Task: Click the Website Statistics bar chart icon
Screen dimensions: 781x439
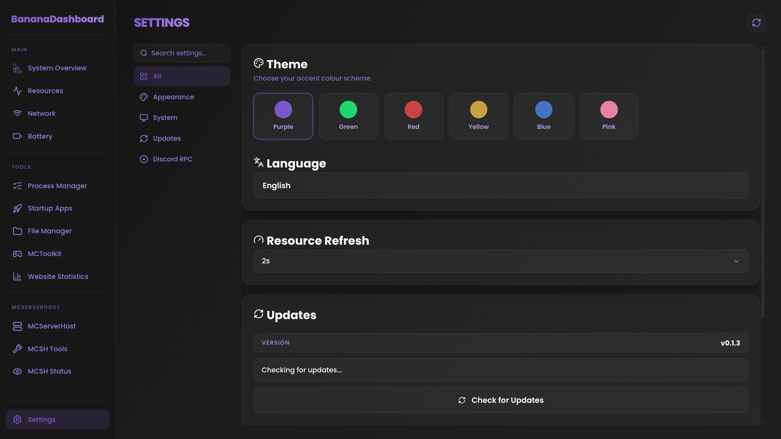Action: pos(17,276)
